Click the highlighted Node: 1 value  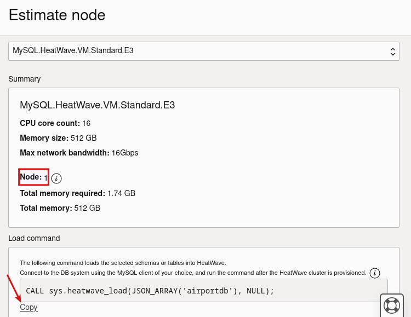(33, 177)
